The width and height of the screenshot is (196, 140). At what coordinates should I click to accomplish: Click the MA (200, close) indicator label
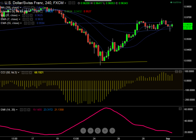[10, 7]
